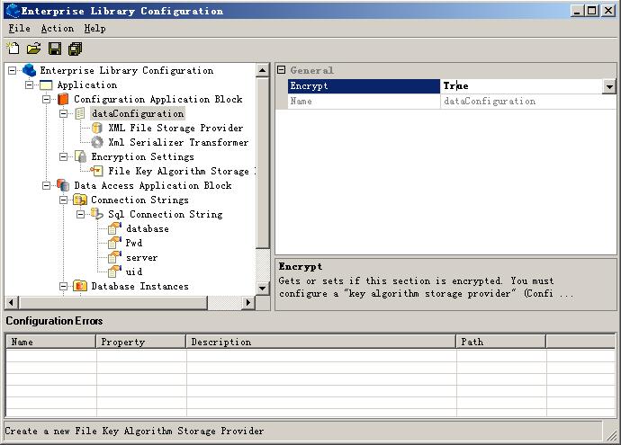Click the Save Application floppy icon
621x445 pixels.
(55, 49)
